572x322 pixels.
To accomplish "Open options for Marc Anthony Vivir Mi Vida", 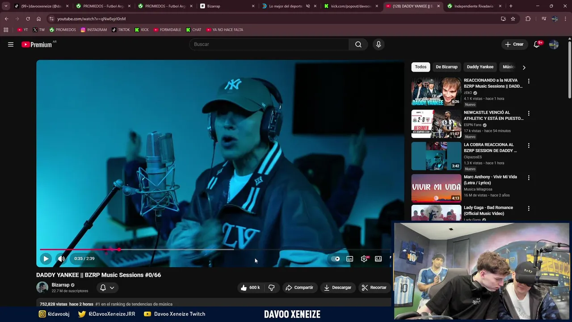I will [x=529, y=178].
